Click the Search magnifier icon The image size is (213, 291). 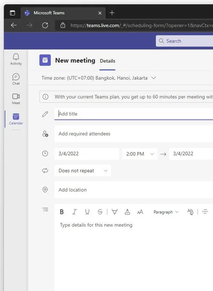(161, 41)
